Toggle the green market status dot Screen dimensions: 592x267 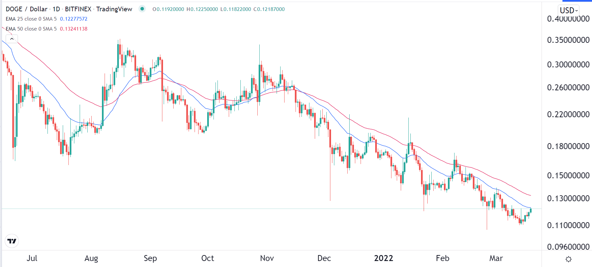142,9
